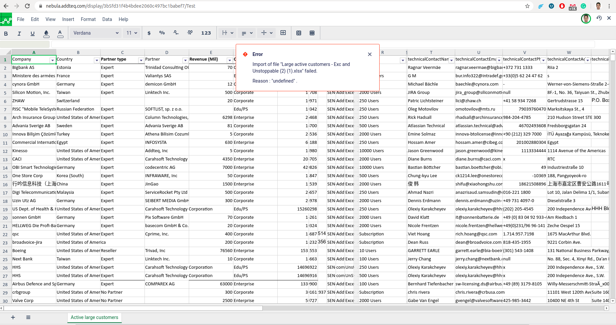Apply currency dollar format

click(149, 33)
